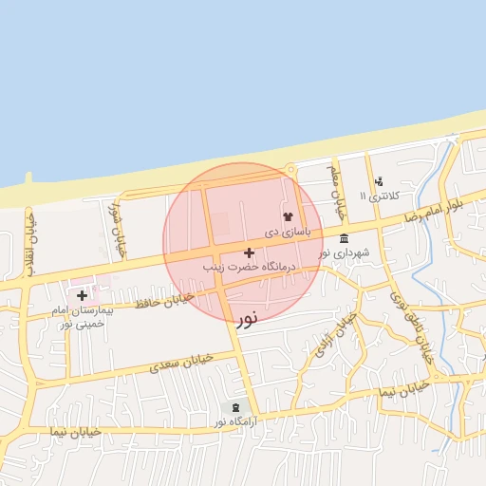
Task: Click the بلوار امام رضا boulevard label
Action: (x=434, y=211)
